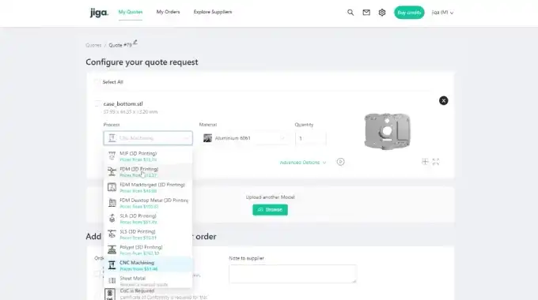Image resolution: width=538 pixels, height=300 pixels.
Task: Open the mail messages icon
Action: point(366,13)
